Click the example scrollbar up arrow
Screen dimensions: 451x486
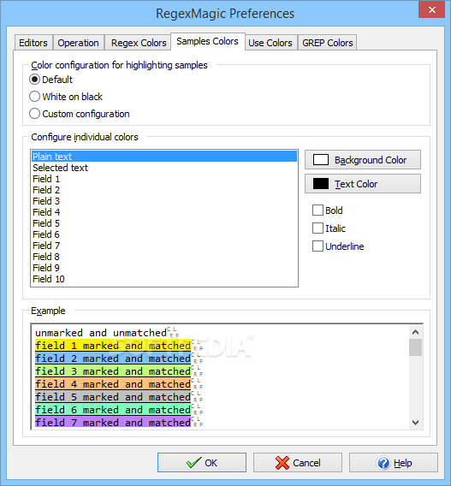click(415, 332)
